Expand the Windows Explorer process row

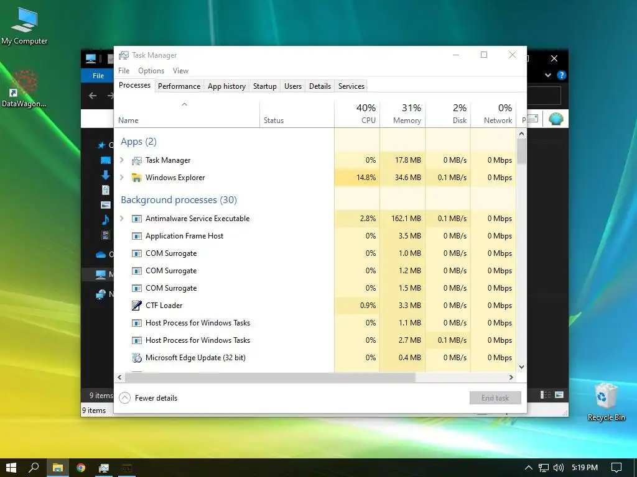[121, 177]
